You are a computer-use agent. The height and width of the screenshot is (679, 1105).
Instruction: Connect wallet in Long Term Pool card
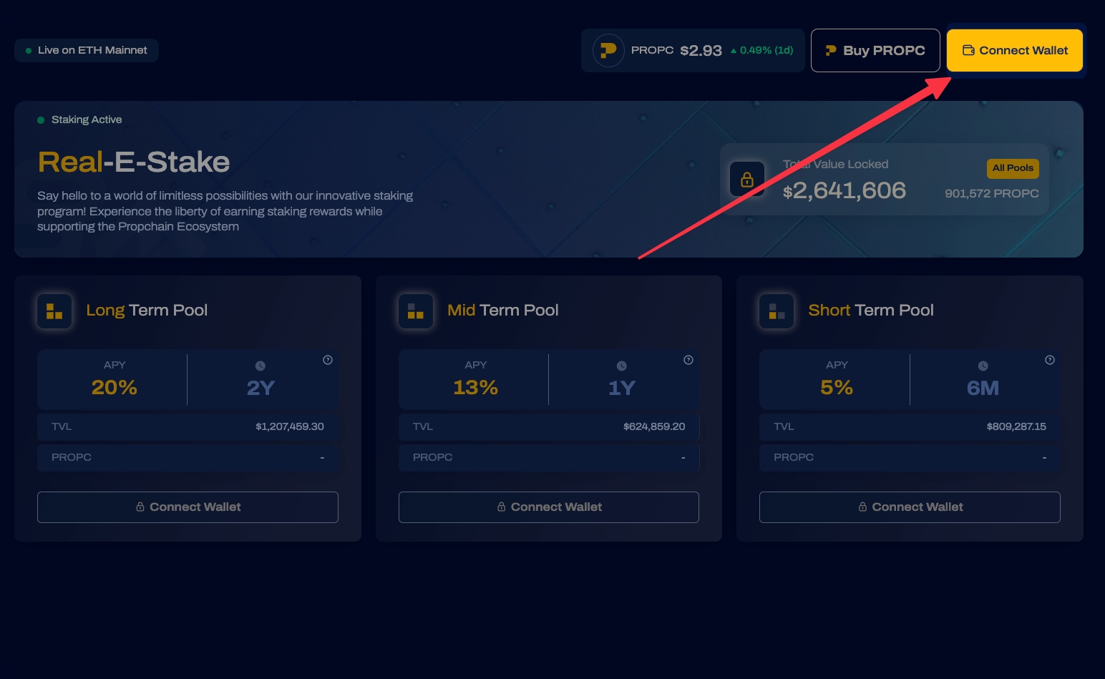(x=188, y=507)
